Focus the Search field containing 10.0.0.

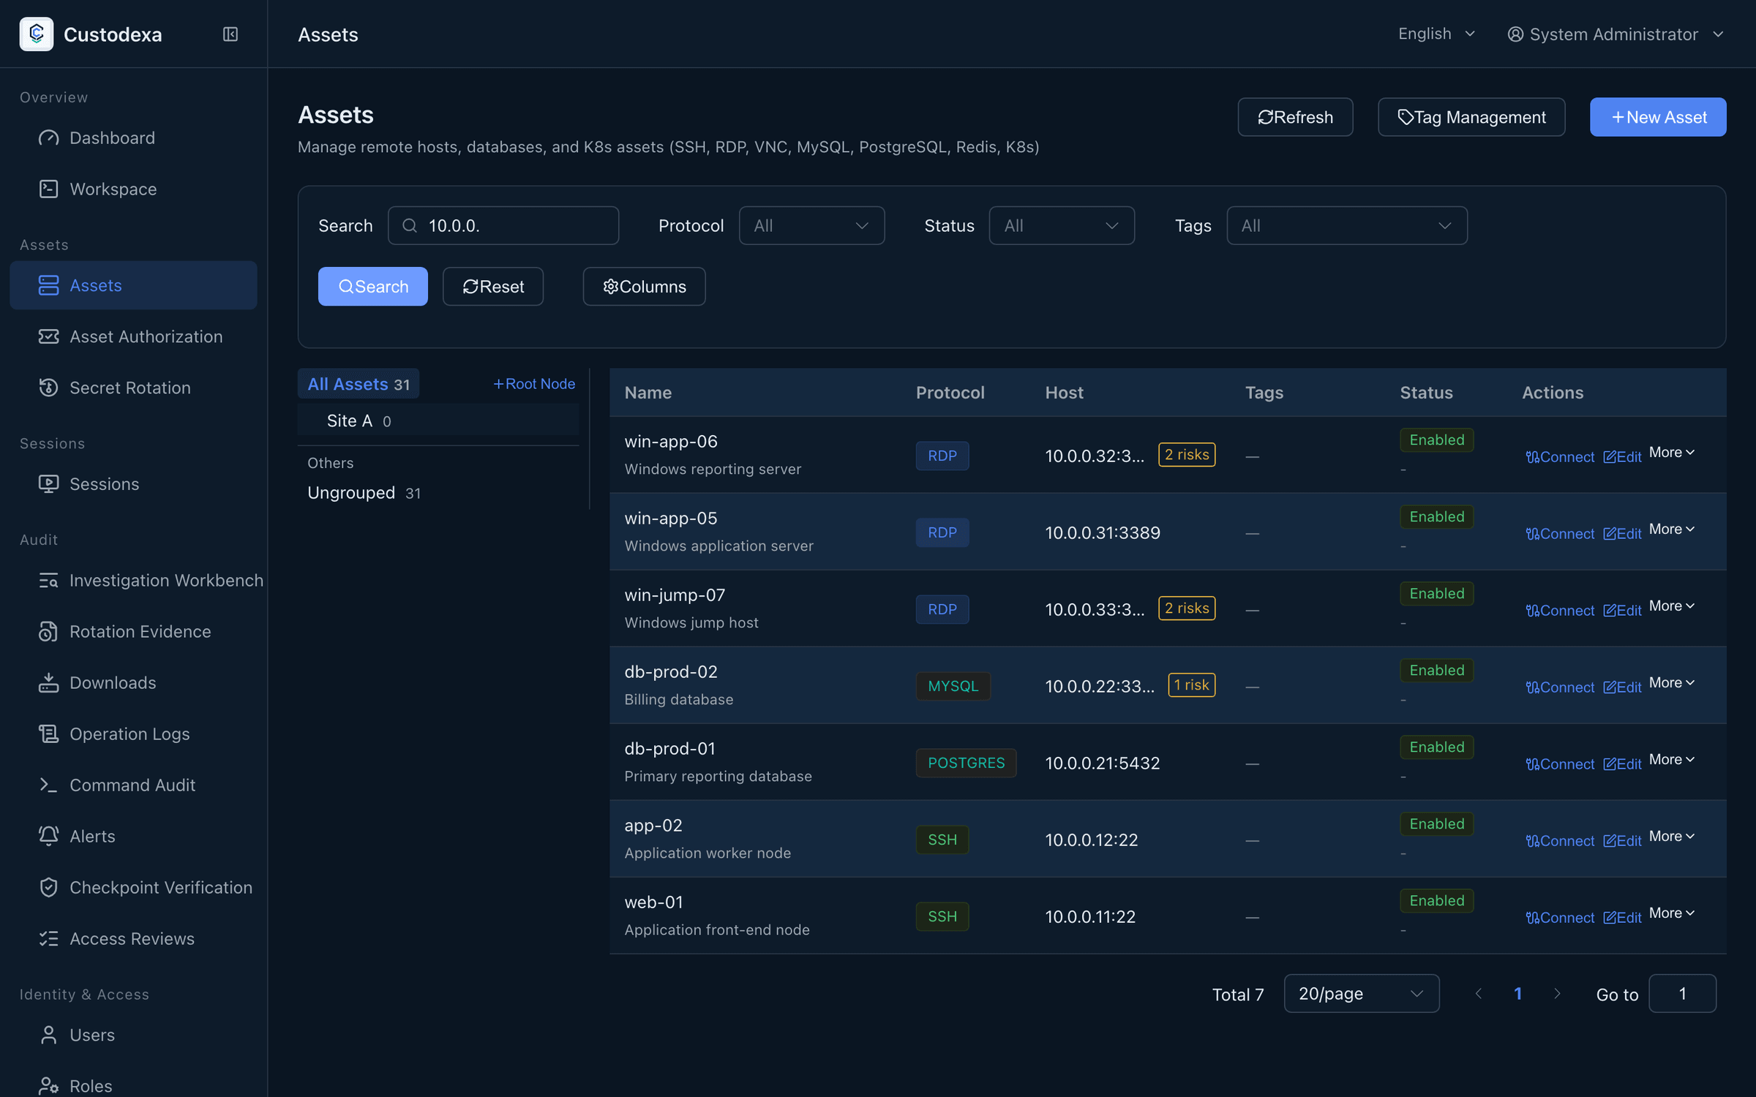click(503, 225)
